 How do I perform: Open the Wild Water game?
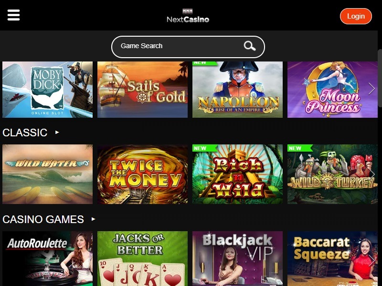(47, 174)
